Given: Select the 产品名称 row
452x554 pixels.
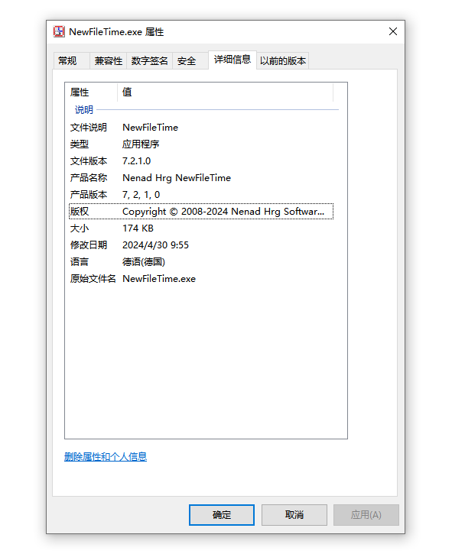Looking at the screenshot, I should point(201,178).
